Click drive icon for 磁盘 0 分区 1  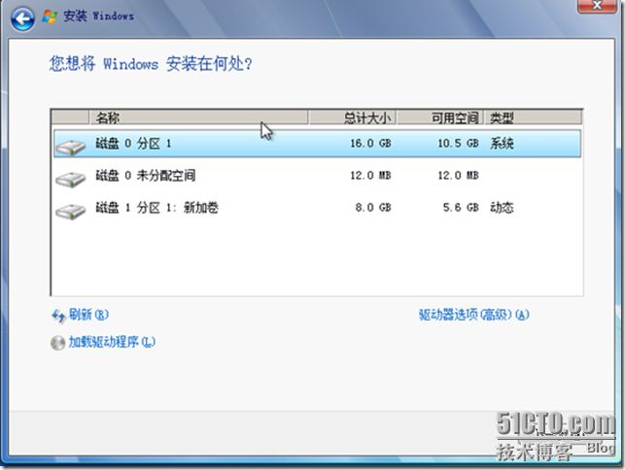pos(71,147)
